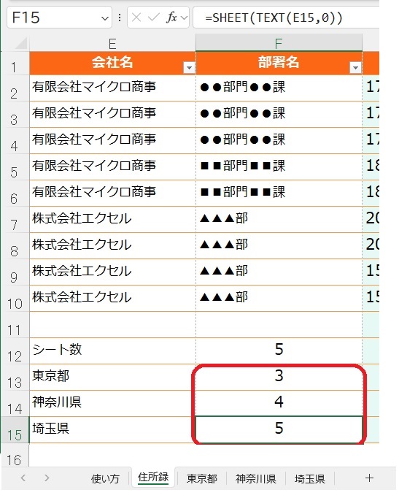
Task: Click the Insert Function fx icon
Action: click(171, 17)
